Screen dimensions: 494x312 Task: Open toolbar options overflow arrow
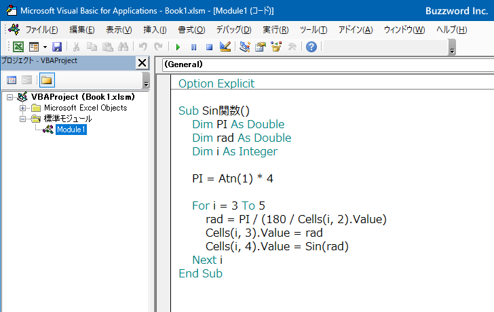click(452, 47)
